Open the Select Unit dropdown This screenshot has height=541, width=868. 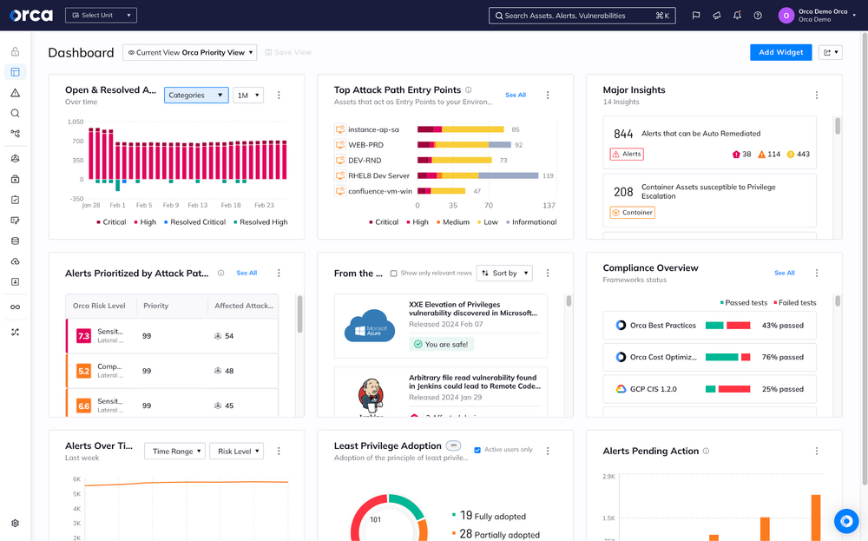(x=101, y=16)
